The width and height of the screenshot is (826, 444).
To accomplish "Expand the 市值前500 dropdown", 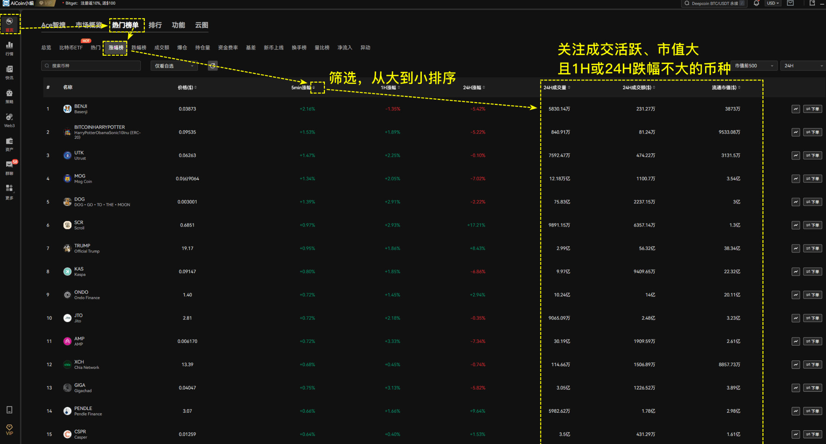I will [x=754, y=66].
